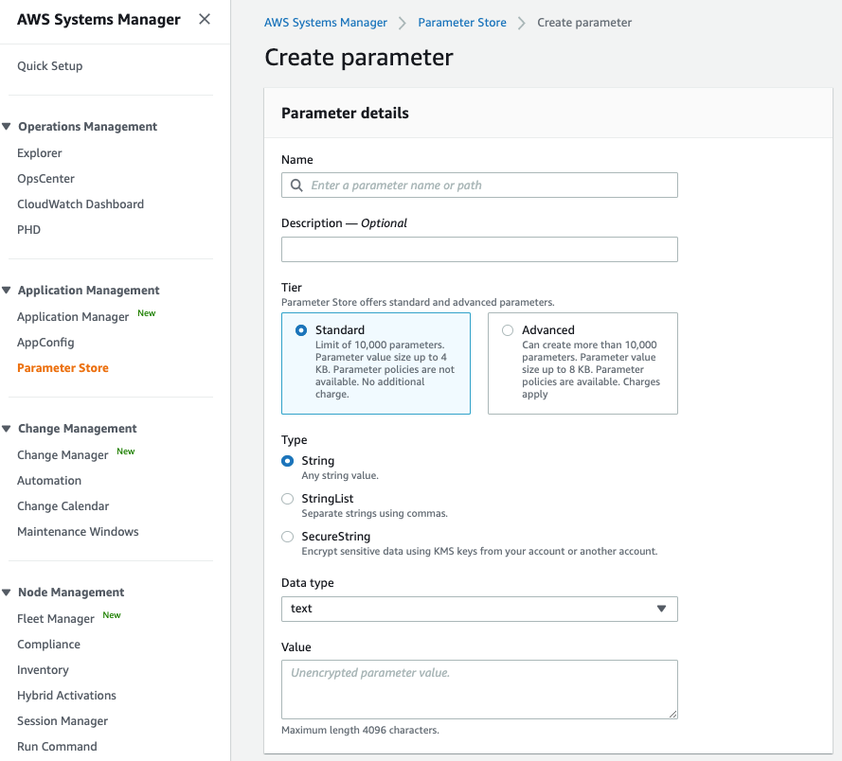Open Session Manager in the sidebar
Screen dimensions: 842x761
[62, 720]
